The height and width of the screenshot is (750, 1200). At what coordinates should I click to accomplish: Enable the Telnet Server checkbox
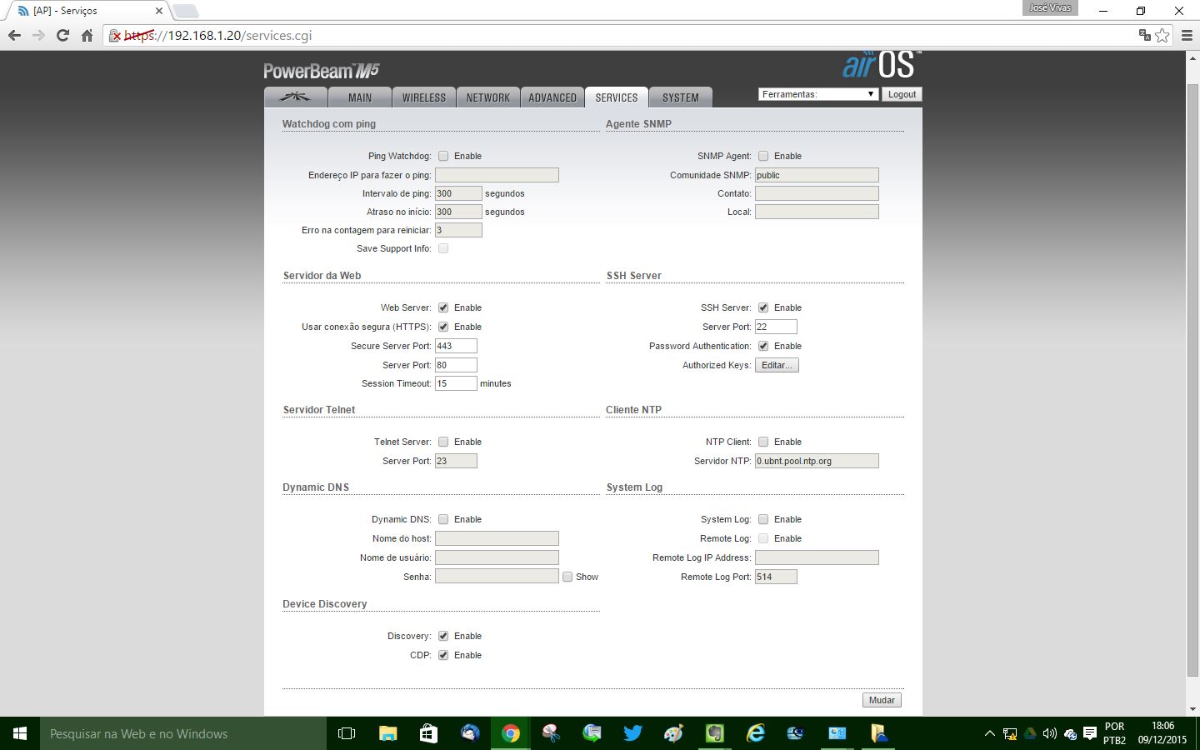pos(443,442)
